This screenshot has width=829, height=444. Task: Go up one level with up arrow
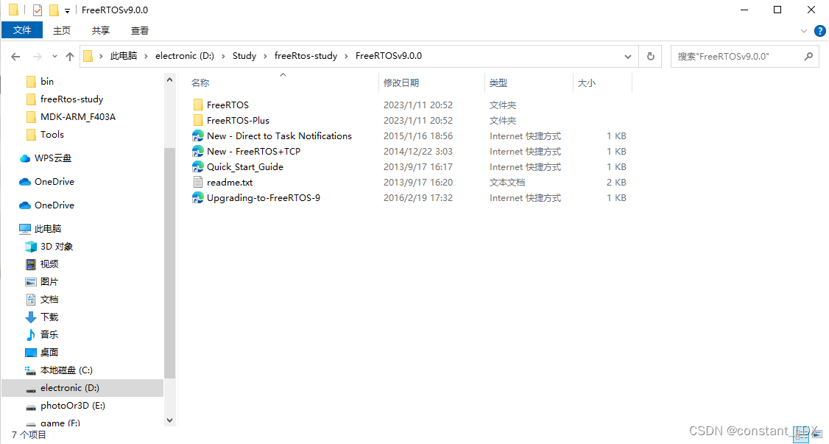click(x=70, y=56)
